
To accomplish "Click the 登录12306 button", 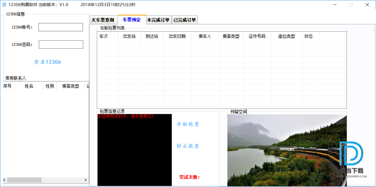I will click(47, 62).
